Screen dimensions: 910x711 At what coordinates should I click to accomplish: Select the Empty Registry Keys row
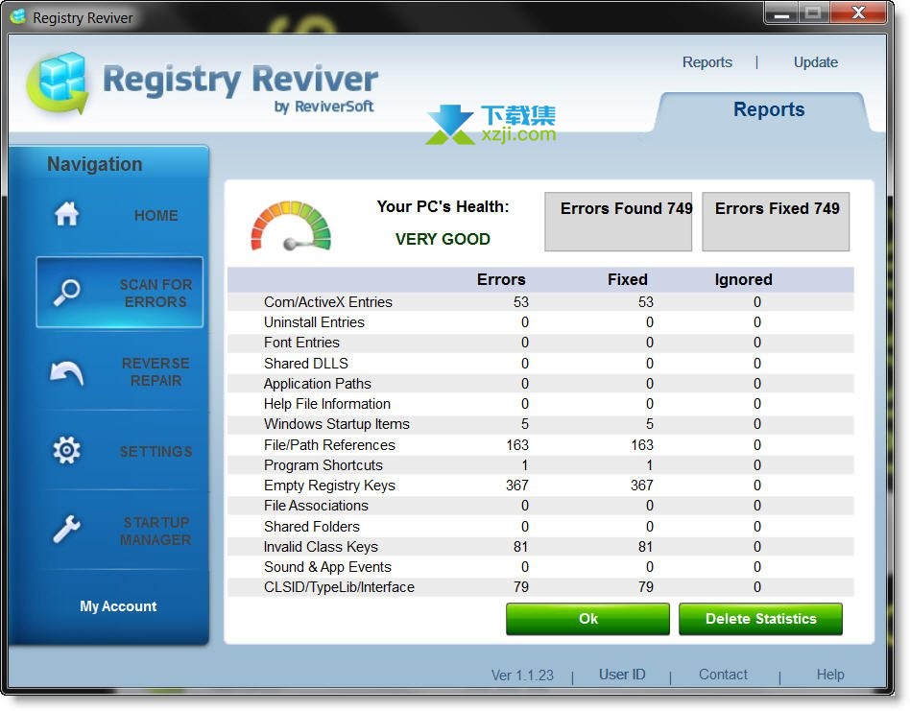[x=540, y=486]
